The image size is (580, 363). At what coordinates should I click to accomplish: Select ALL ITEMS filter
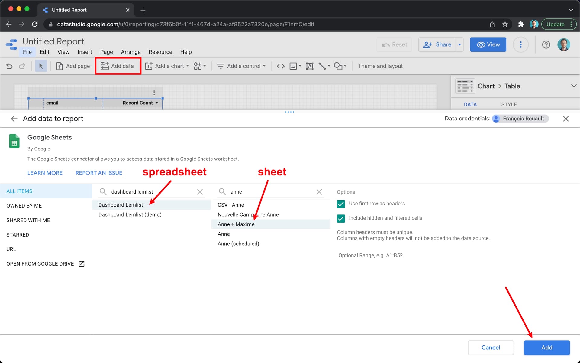coord(46,191)
